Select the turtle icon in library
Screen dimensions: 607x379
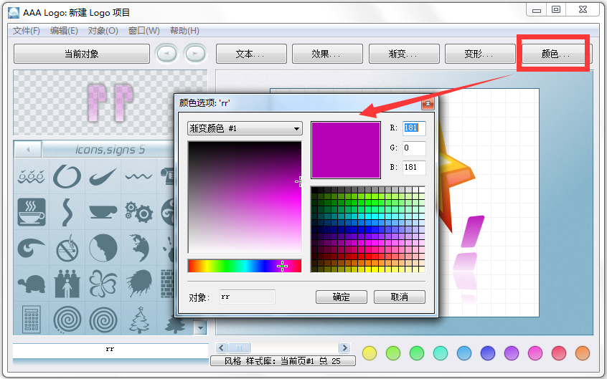click(x=32, y=282)
